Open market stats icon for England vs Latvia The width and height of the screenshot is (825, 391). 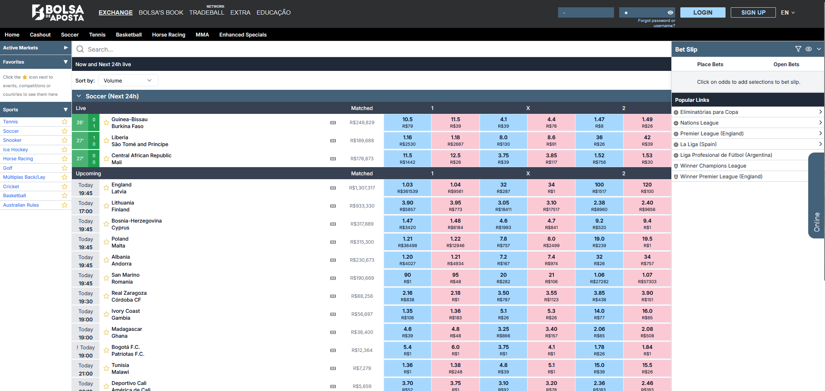click(x=333, y=188)
